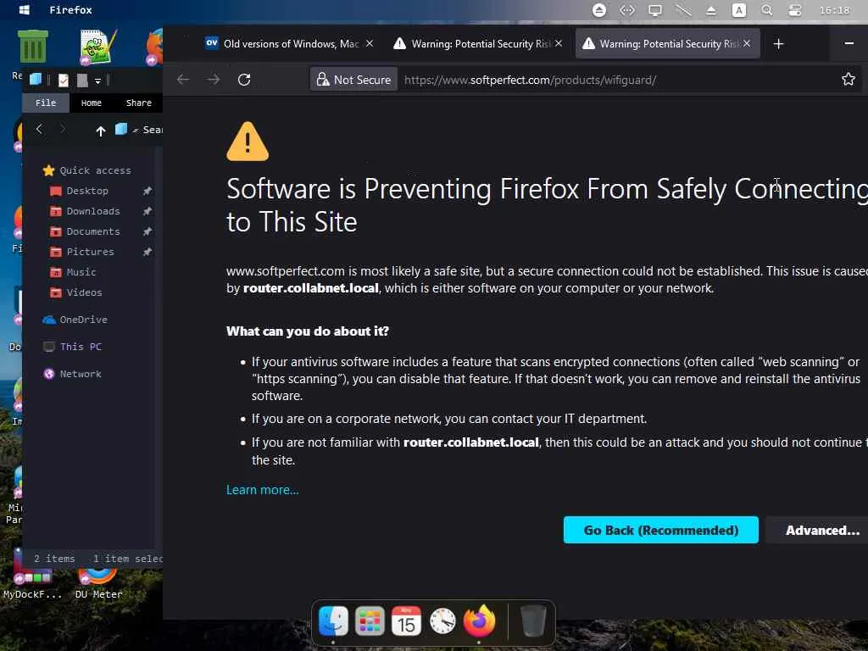
Task: Click Explorer's back navigation arrow
Action: 39,130
